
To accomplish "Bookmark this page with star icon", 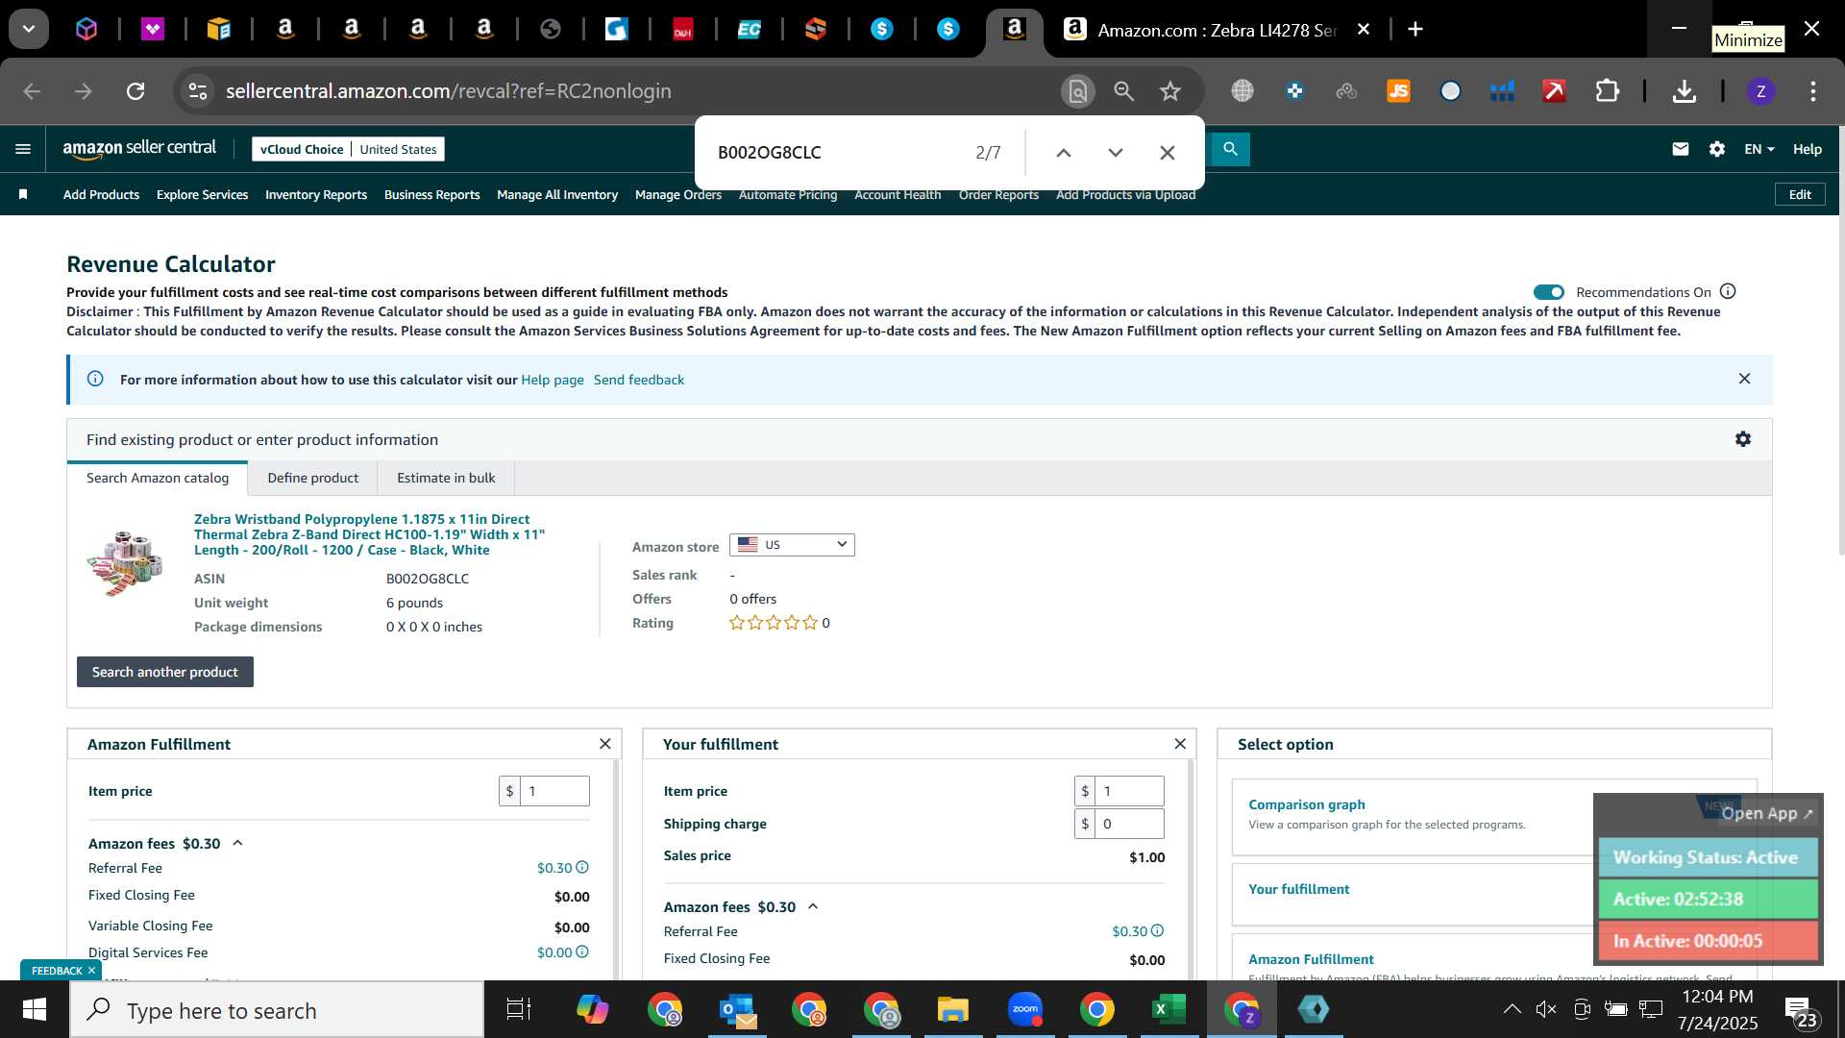I will 1169,91.
